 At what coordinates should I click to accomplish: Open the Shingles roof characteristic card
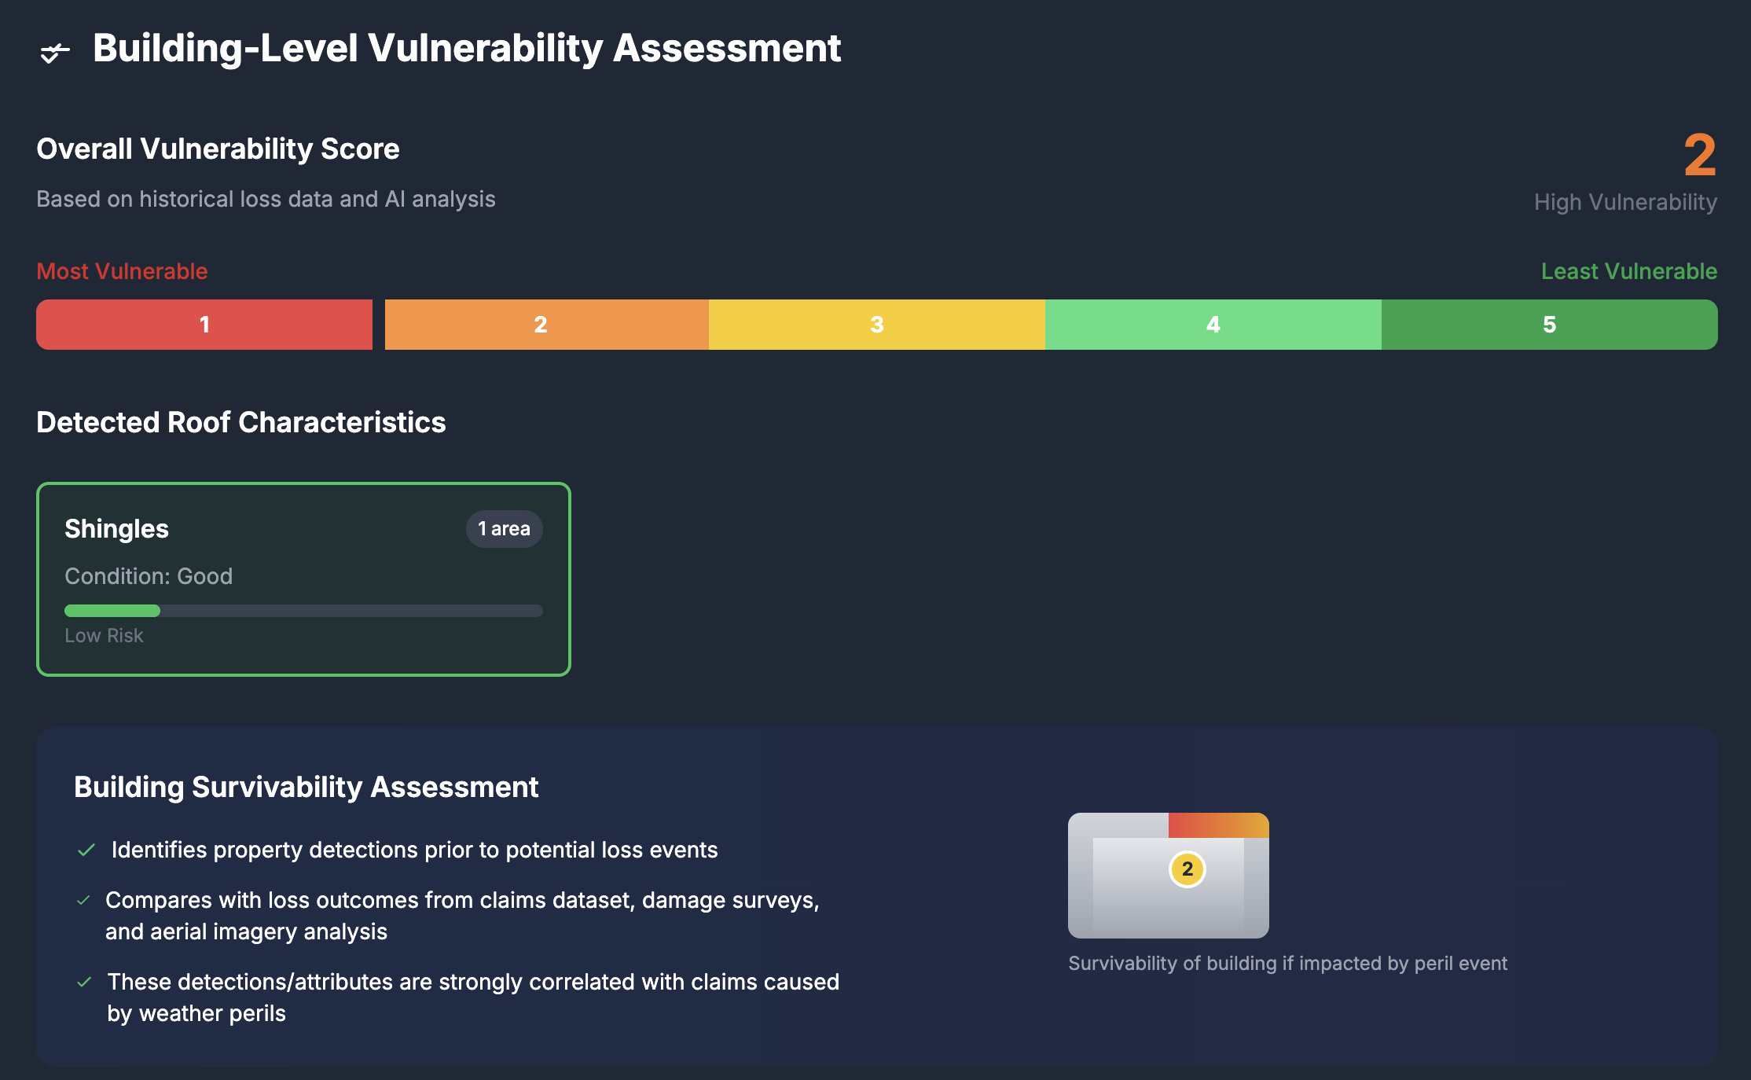[x=303, y=579]
